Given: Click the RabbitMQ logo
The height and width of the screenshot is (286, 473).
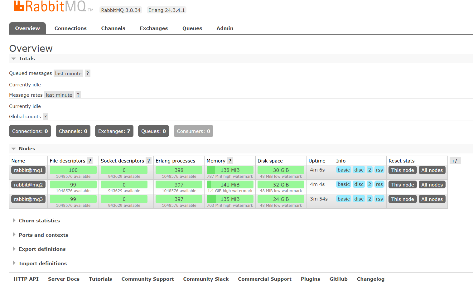Looking at the screenshot, I should coord(53,6).
